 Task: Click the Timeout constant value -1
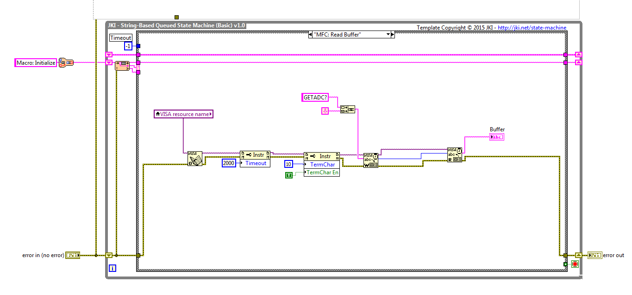[x=128, y=46]
